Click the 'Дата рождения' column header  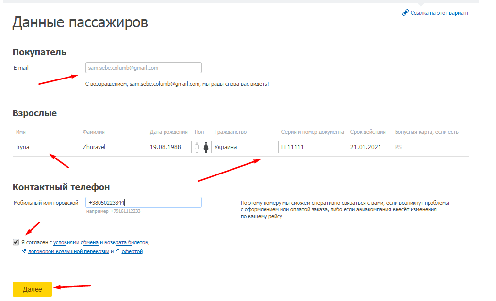tap(168, 132)
